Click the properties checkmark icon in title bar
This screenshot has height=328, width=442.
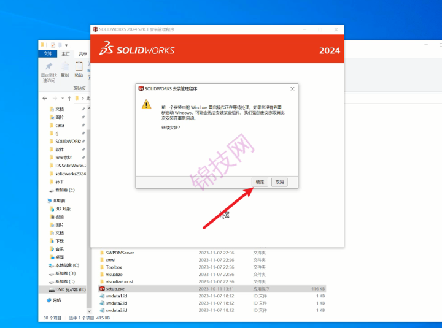click(53, 45)
